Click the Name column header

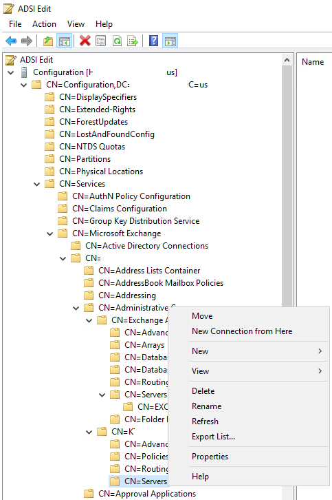pyautogui.click(x=313, y=62)
